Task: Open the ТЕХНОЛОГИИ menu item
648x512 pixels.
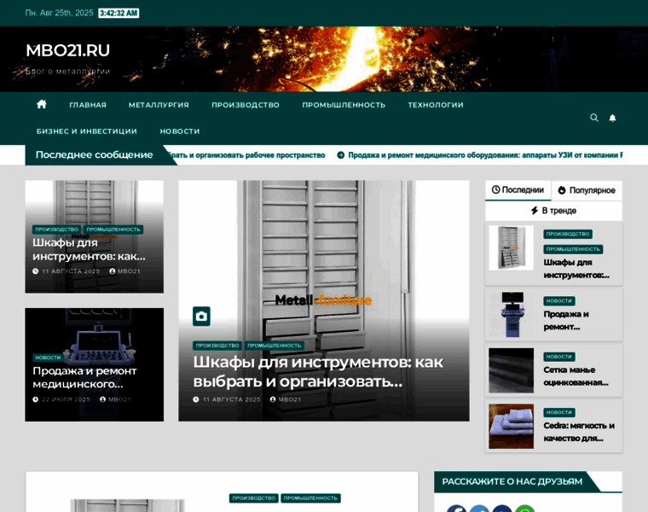Action: (436, 105)
